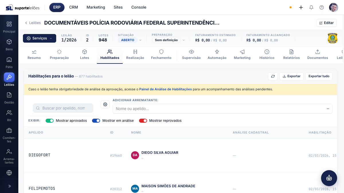Sort by the Nome column header

pyautogui.click(x=136, y=132)
